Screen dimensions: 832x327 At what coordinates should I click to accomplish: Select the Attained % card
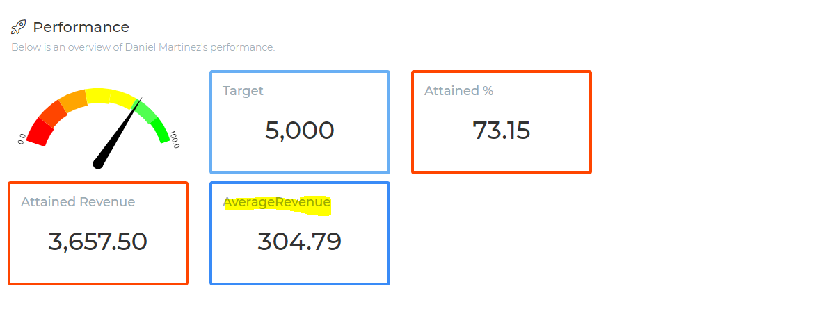click(x=502, y=122)
